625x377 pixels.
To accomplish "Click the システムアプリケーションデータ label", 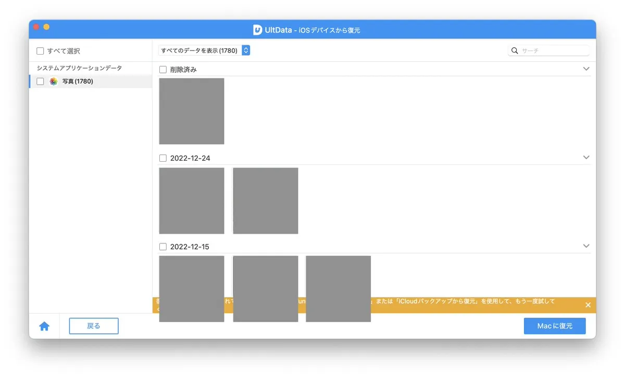I will click(79, 68).
